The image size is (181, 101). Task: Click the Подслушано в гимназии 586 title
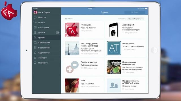pos(129,63)
